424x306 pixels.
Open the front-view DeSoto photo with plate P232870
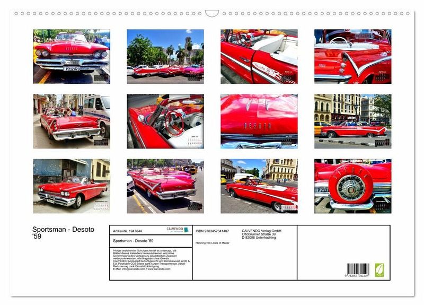click(x=72, y=57)
